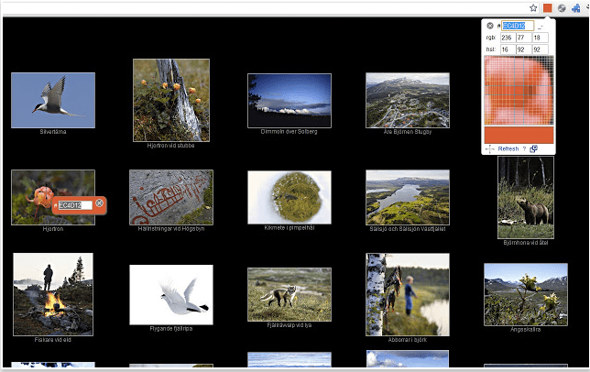Click the 'Hällristningar vid Högsbyn' caption
Viewport: 590px width, 372px height.
[171, 229]
